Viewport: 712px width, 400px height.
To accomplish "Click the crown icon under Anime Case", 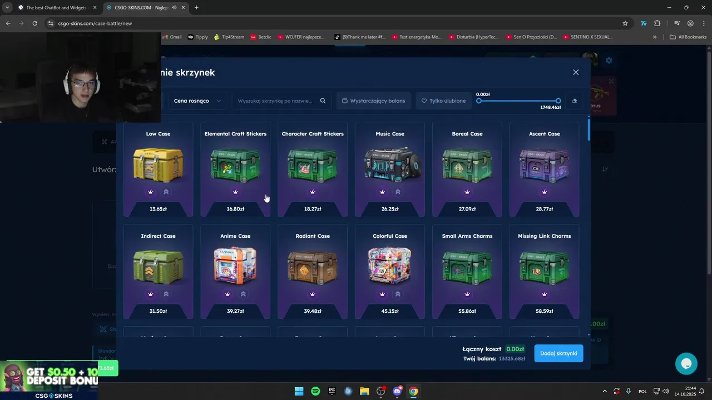I will tap(228, 294).
